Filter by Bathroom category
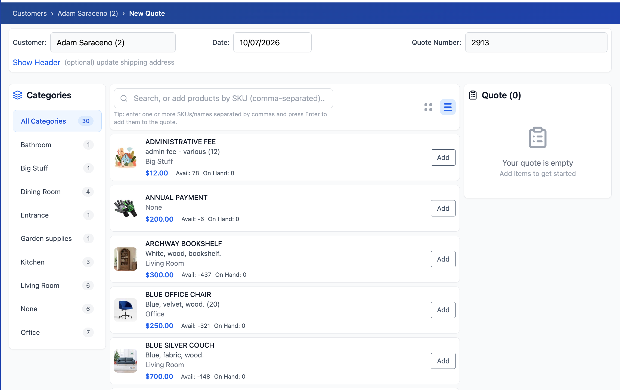This screenshot has width=620, height=390. point(57,145)
